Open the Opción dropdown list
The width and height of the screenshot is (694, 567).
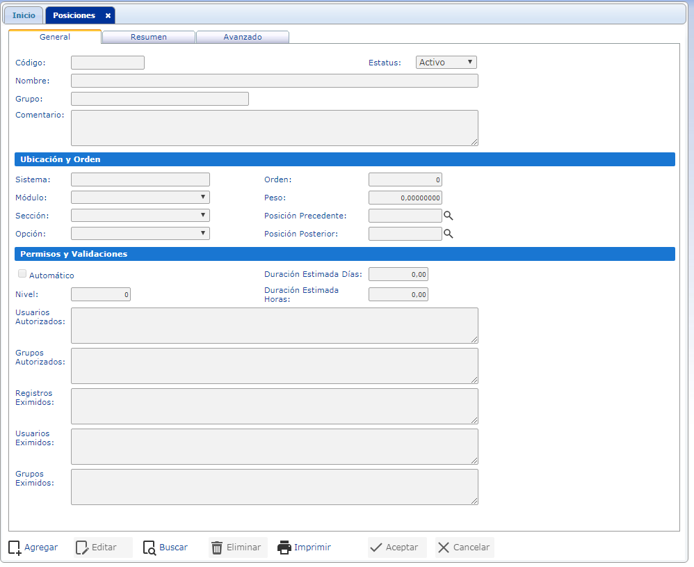pos(140,234)
